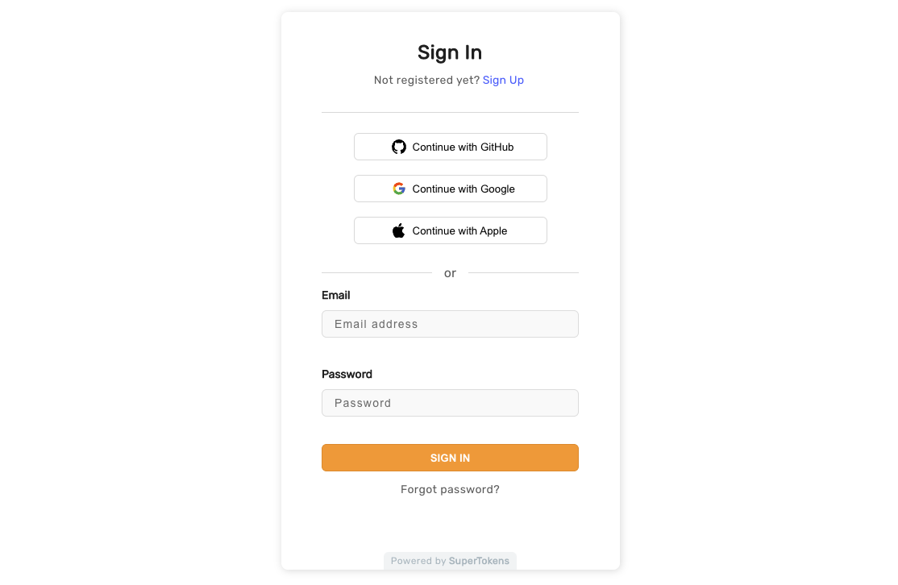Viewport: 898px width, 585px height.
Task: Click the Google "G" icon
Action: click(x=398, y=188)
